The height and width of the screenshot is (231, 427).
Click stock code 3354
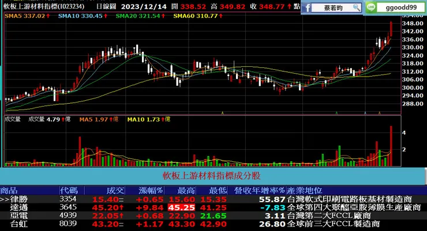click(x=68, y=199)
